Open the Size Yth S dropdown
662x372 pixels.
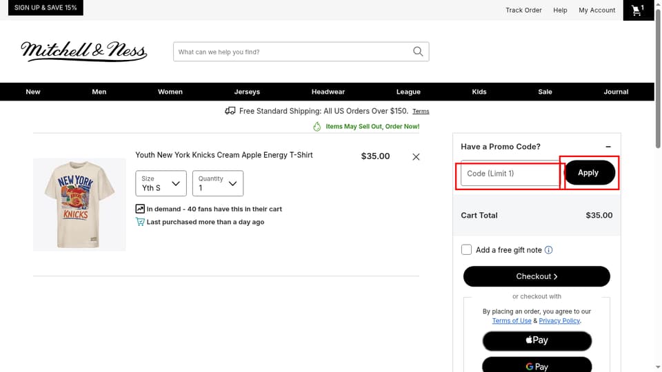tap(161, 183)
